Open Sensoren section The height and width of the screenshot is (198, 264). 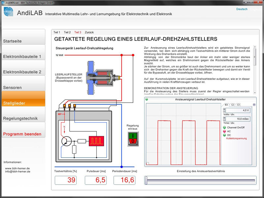23,83
